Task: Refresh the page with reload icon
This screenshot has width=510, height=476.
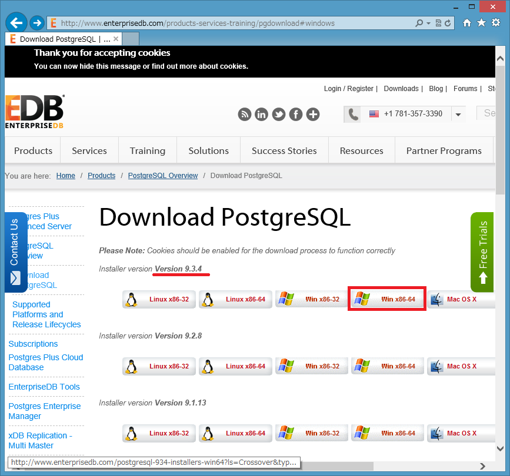Action: pyautogui.click(x=448, y=24)
